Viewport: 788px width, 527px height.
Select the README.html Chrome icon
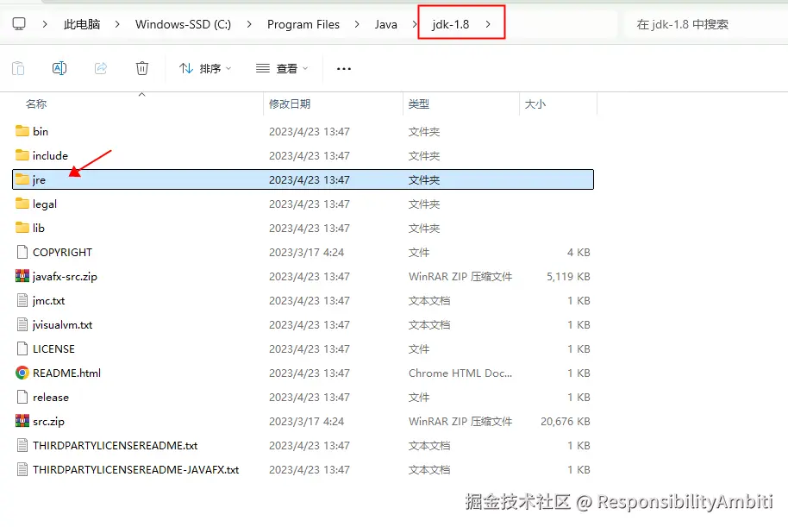[22, 373]
